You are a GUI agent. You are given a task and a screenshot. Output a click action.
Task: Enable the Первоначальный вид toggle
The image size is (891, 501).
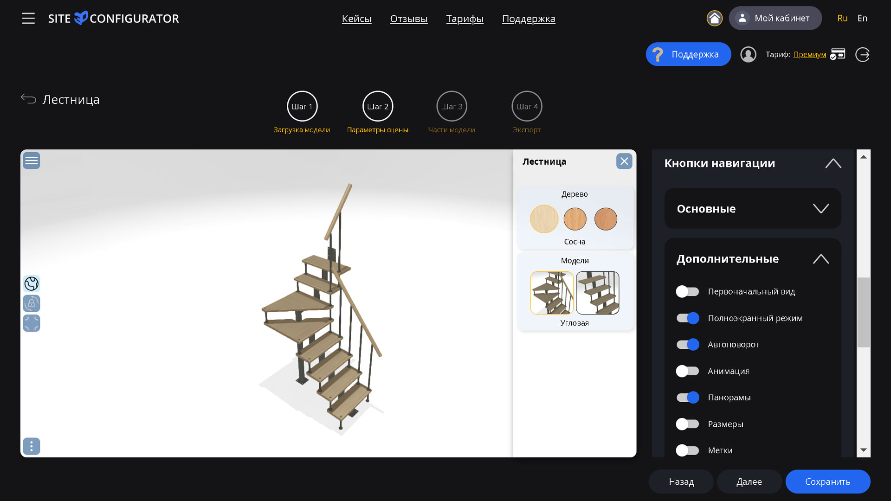coord(687,291)
